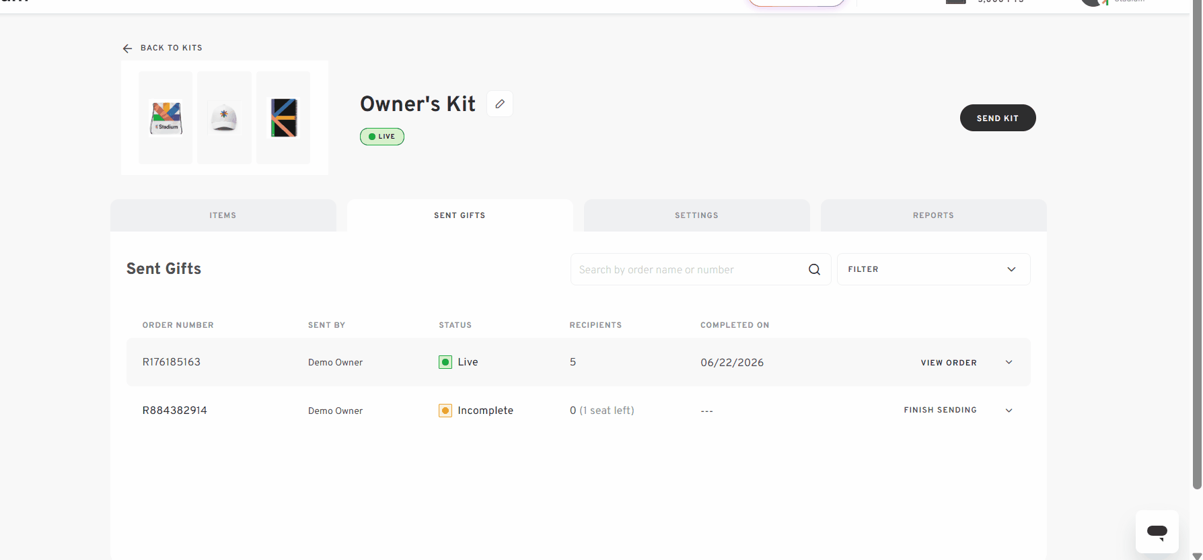The width and height of the screenshot is (1203, 560).
Task: Click the green Live status indicator icon
Action: pos(445,362)
